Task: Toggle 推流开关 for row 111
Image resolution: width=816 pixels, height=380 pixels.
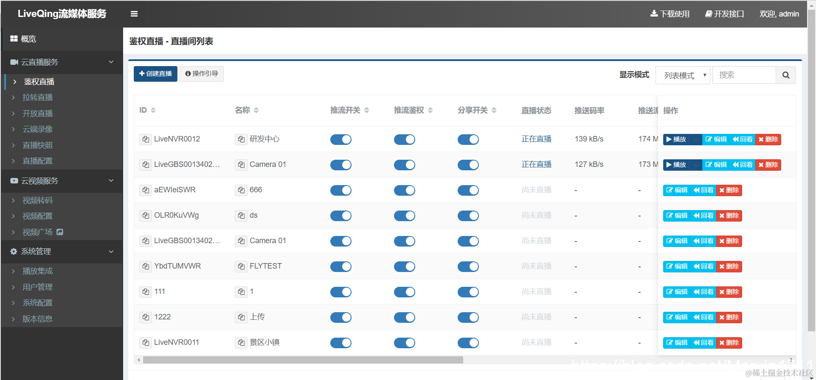Action: (x=341, y=292)
